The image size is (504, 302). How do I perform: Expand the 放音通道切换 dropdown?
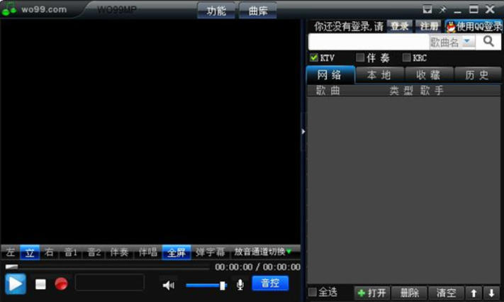[264, 252]
